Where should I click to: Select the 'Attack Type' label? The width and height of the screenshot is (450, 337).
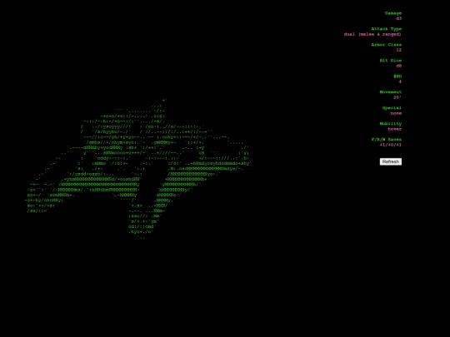click(387, 29)
